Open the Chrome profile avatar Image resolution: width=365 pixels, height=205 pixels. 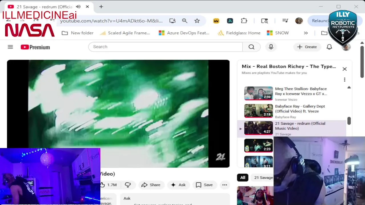click(299, 21)
